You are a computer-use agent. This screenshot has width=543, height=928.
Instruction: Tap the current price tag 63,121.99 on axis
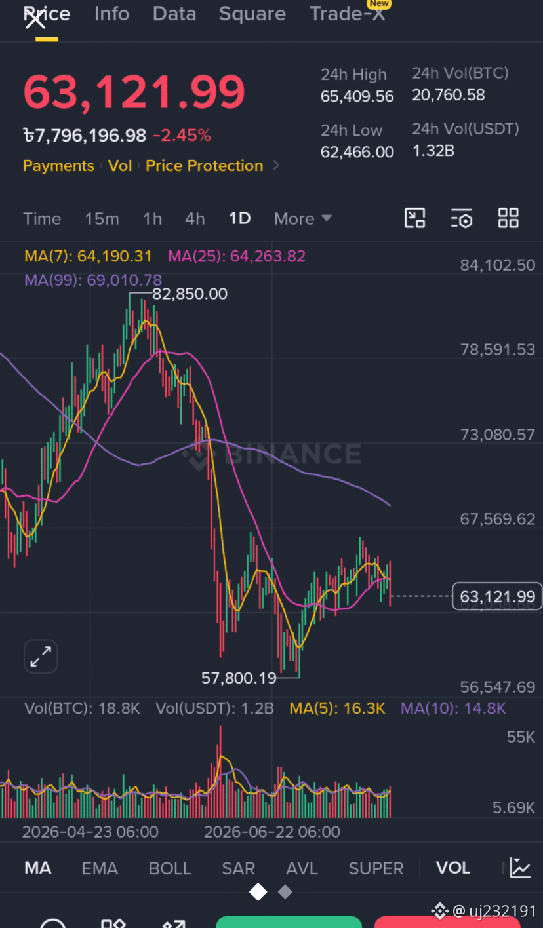(x=497, y=596)
